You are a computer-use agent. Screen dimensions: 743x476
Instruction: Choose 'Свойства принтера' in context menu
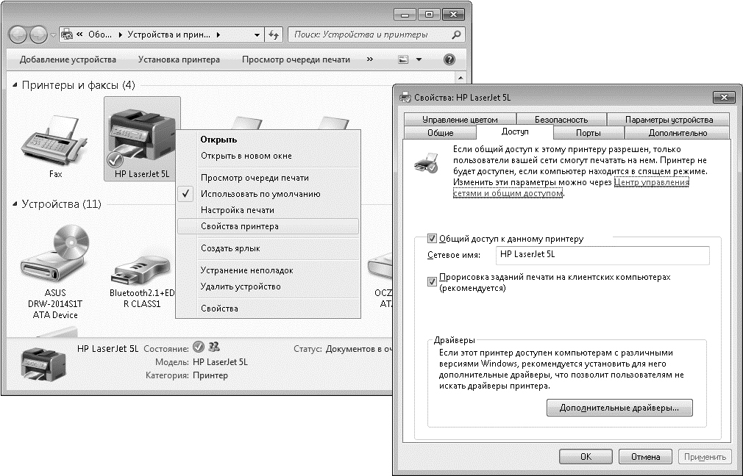click(x=240, y=227)
